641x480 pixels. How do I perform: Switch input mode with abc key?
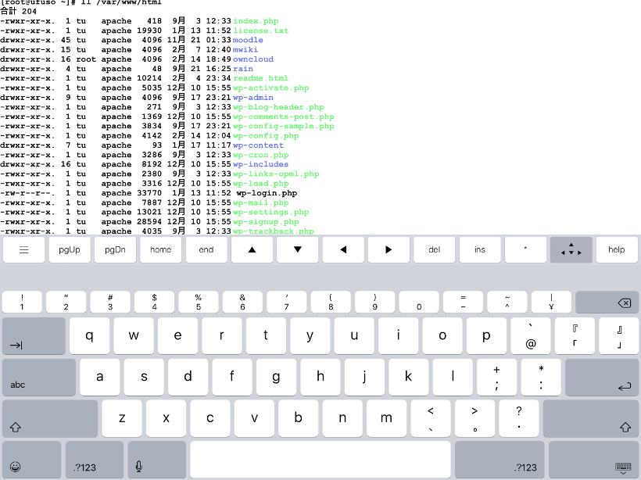point(39,377)
